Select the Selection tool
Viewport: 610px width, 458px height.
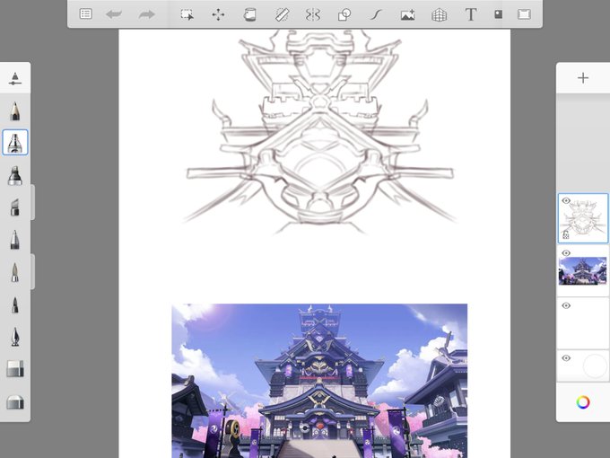(x=187, y=14)
